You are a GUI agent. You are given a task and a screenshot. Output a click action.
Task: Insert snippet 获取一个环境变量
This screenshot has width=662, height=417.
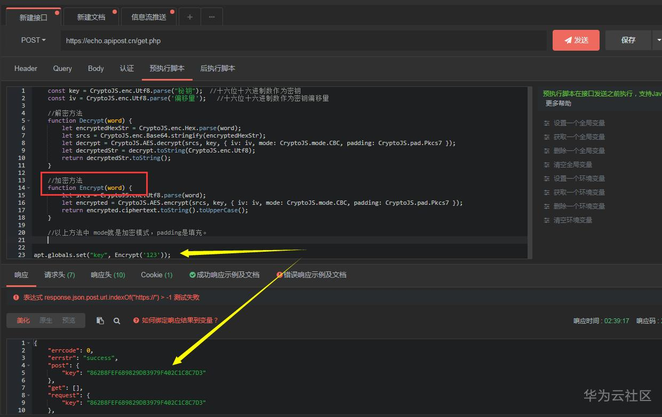(x=579, y=192)
